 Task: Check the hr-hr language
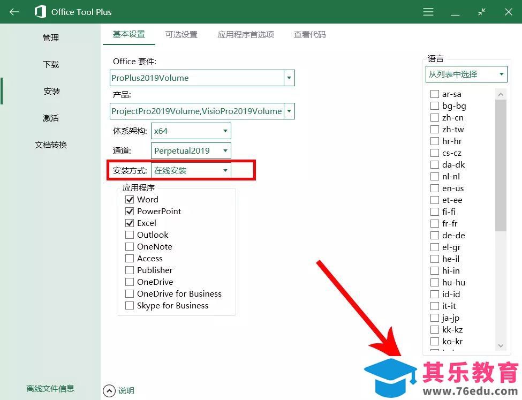434,141
